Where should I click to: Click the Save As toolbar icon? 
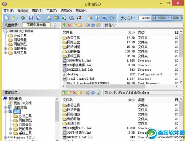click(38, 18)
